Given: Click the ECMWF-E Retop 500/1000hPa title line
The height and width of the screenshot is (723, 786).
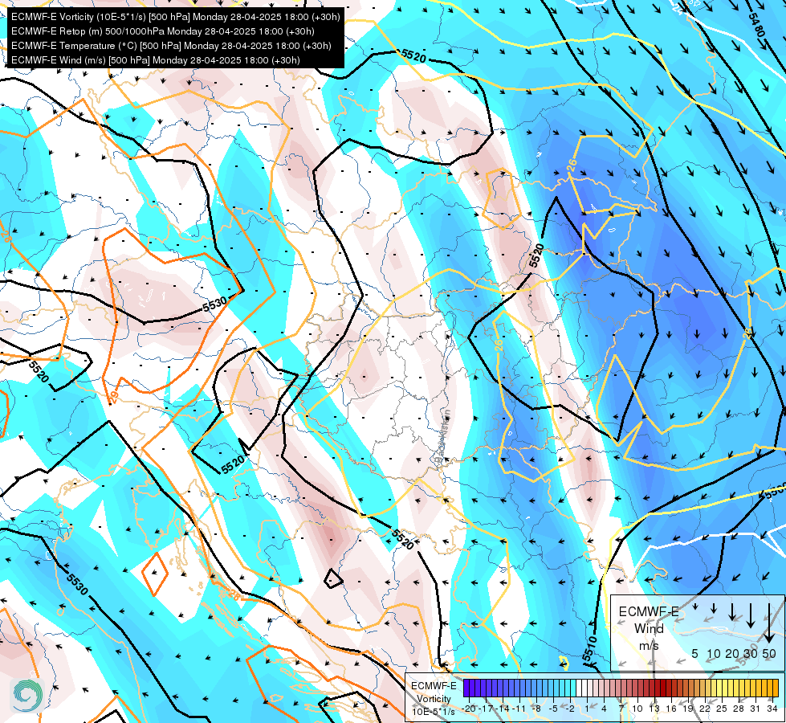Looking at the screenshot, I should [162, 31].
